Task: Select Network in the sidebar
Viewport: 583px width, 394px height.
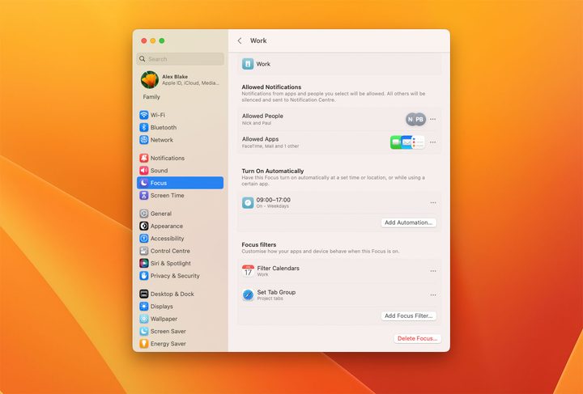Action: point(181,140)
